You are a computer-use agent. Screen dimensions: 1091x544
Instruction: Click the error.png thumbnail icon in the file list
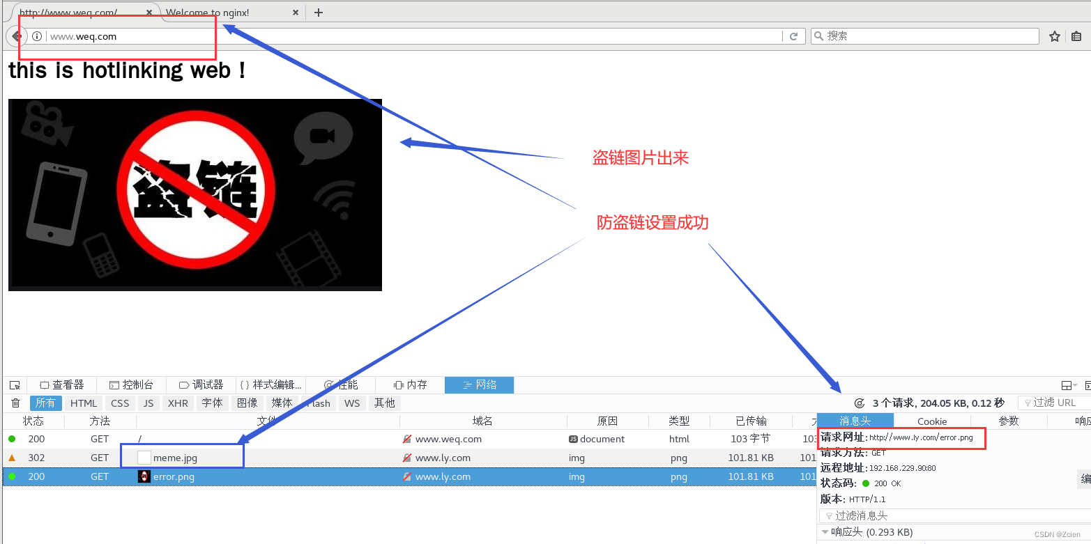tap(144, 476)
